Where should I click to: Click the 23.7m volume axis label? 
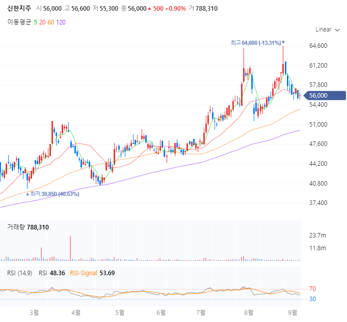click(317, 236)
